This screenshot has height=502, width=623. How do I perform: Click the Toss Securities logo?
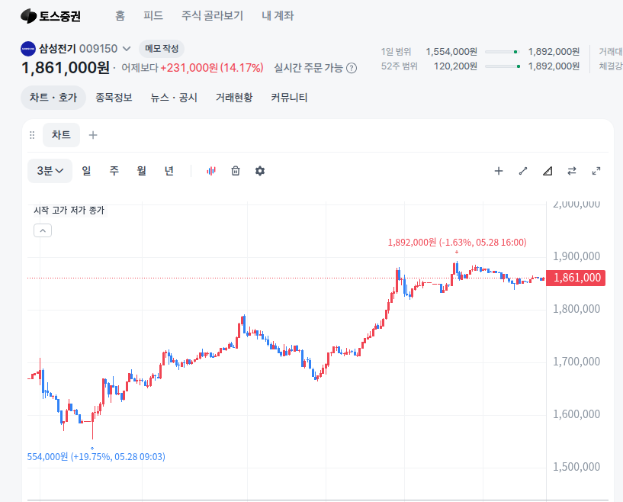(x=50, y=16)
